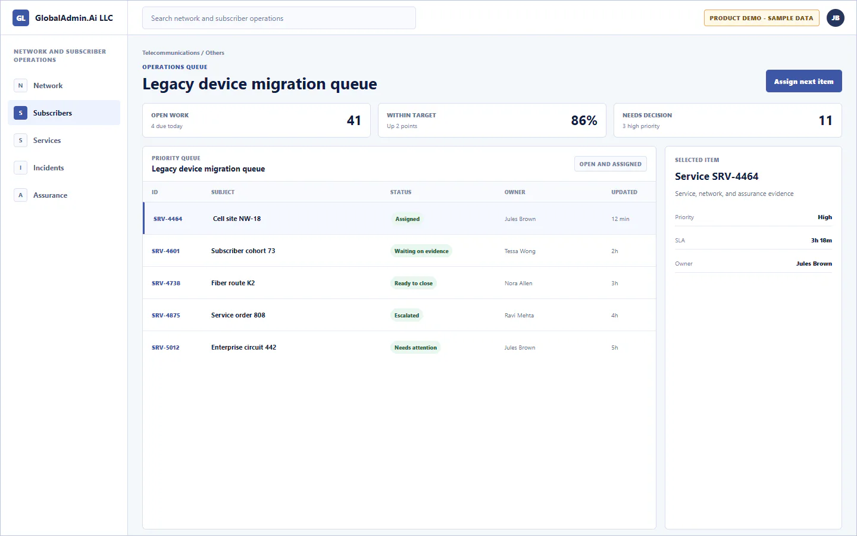857x536 pixels.
Task: Click the Ready to close status badge
Action: point(414,283)
